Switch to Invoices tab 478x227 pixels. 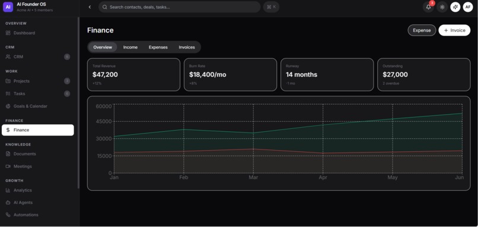point(187,47)
